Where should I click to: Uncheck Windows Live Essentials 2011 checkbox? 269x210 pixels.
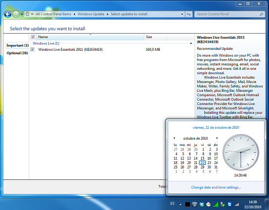point(33,49)
